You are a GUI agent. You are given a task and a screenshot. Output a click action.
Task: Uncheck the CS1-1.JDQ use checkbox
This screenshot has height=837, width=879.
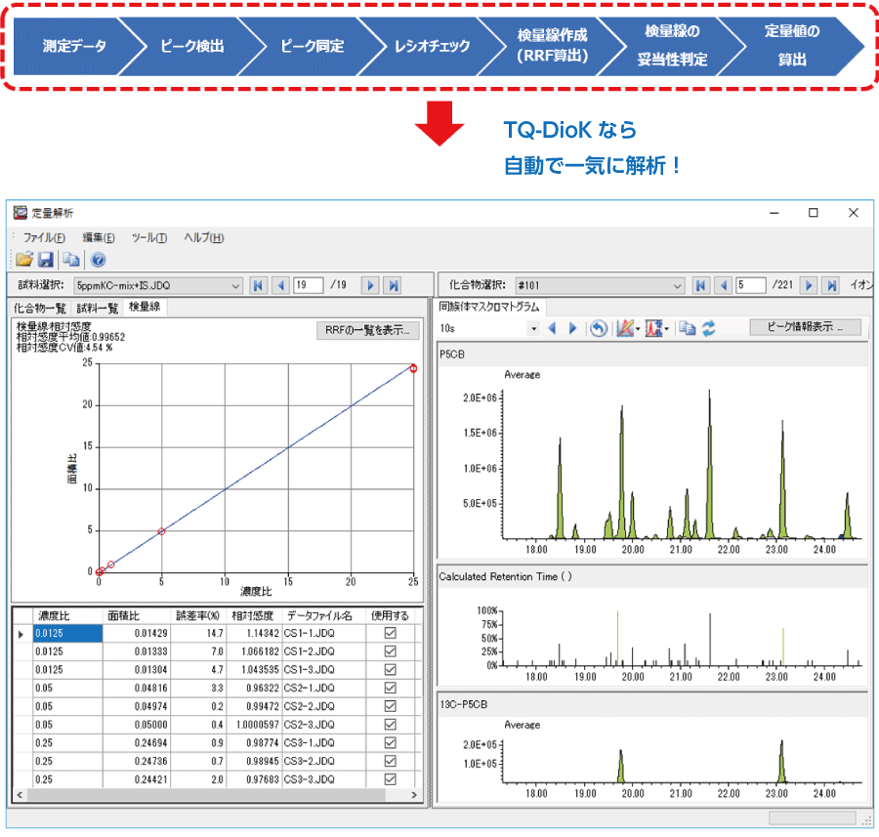tap(390, 634)
